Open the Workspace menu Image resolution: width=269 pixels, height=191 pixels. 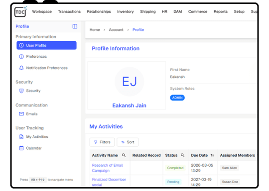tap(42, 11)
